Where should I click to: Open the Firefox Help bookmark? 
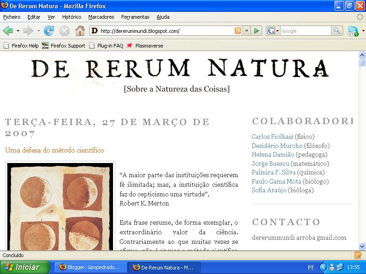click(21, 46)
